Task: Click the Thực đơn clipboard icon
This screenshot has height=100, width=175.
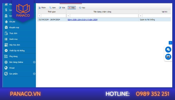Action: pos(6,33)
